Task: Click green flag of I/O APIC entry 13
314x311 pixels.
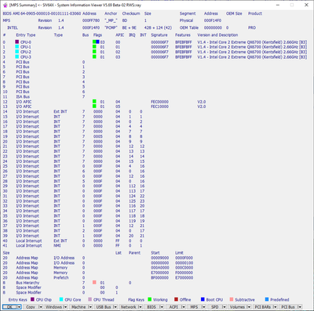Action: (x=94, y=107)
